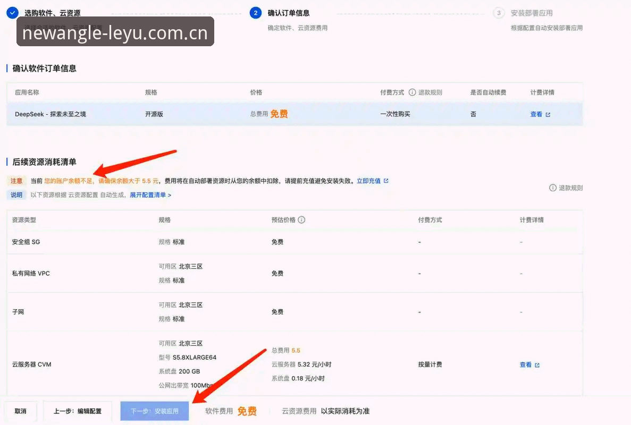Image resolution: width=631 pixels, height=425 pixels.
Task: Click 200 GB system disk value
Action: point(189,371)
